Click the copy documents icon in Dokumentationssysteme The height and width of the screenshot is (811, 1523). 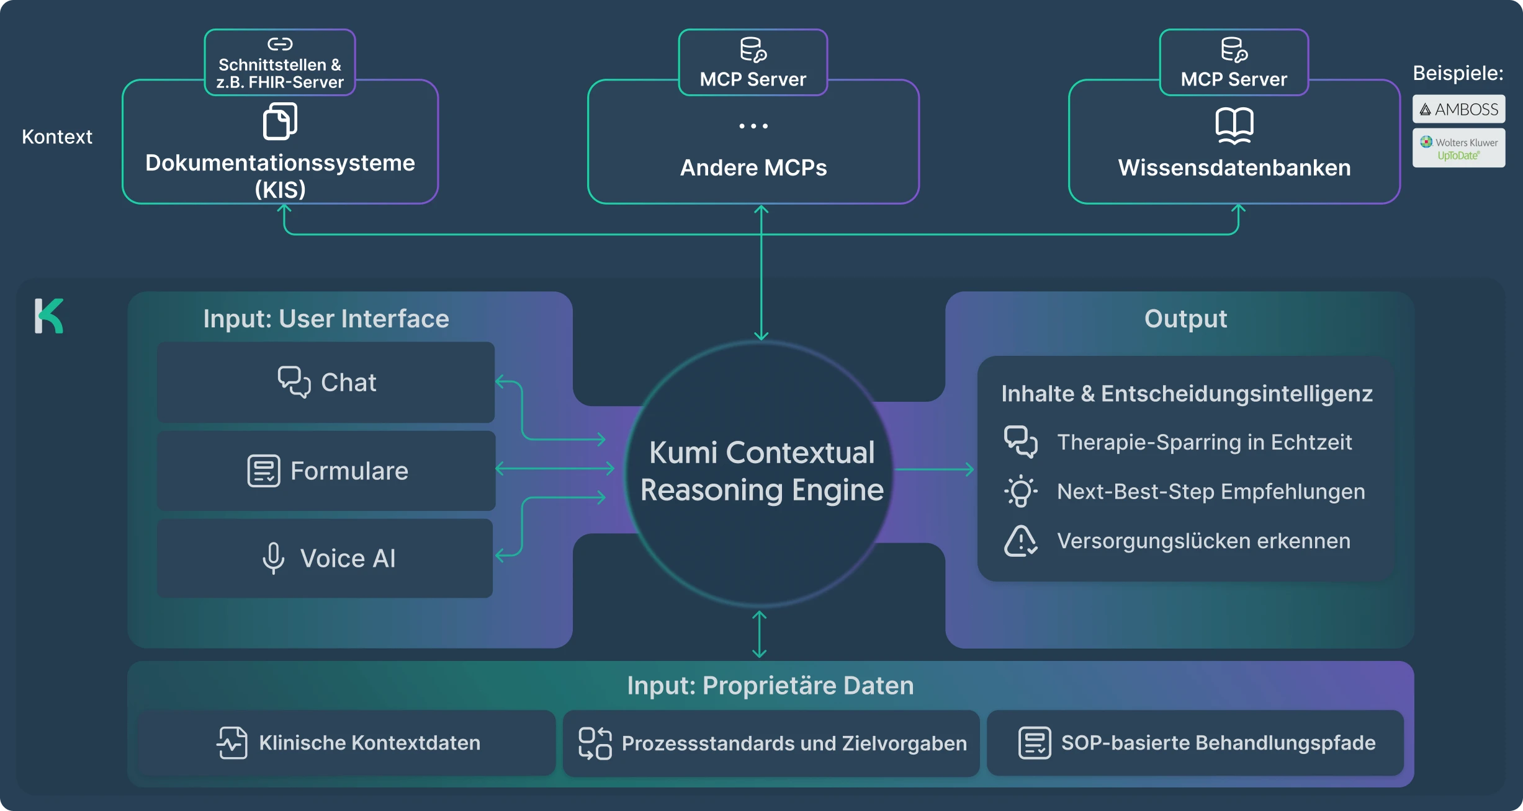[280, 122]
